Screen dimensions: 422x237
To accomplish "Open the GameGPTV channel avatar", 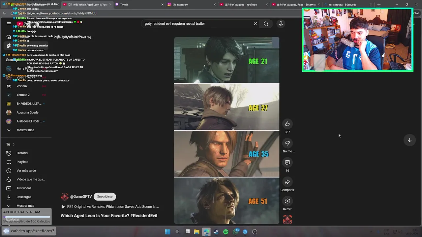I will pos(65,197).
